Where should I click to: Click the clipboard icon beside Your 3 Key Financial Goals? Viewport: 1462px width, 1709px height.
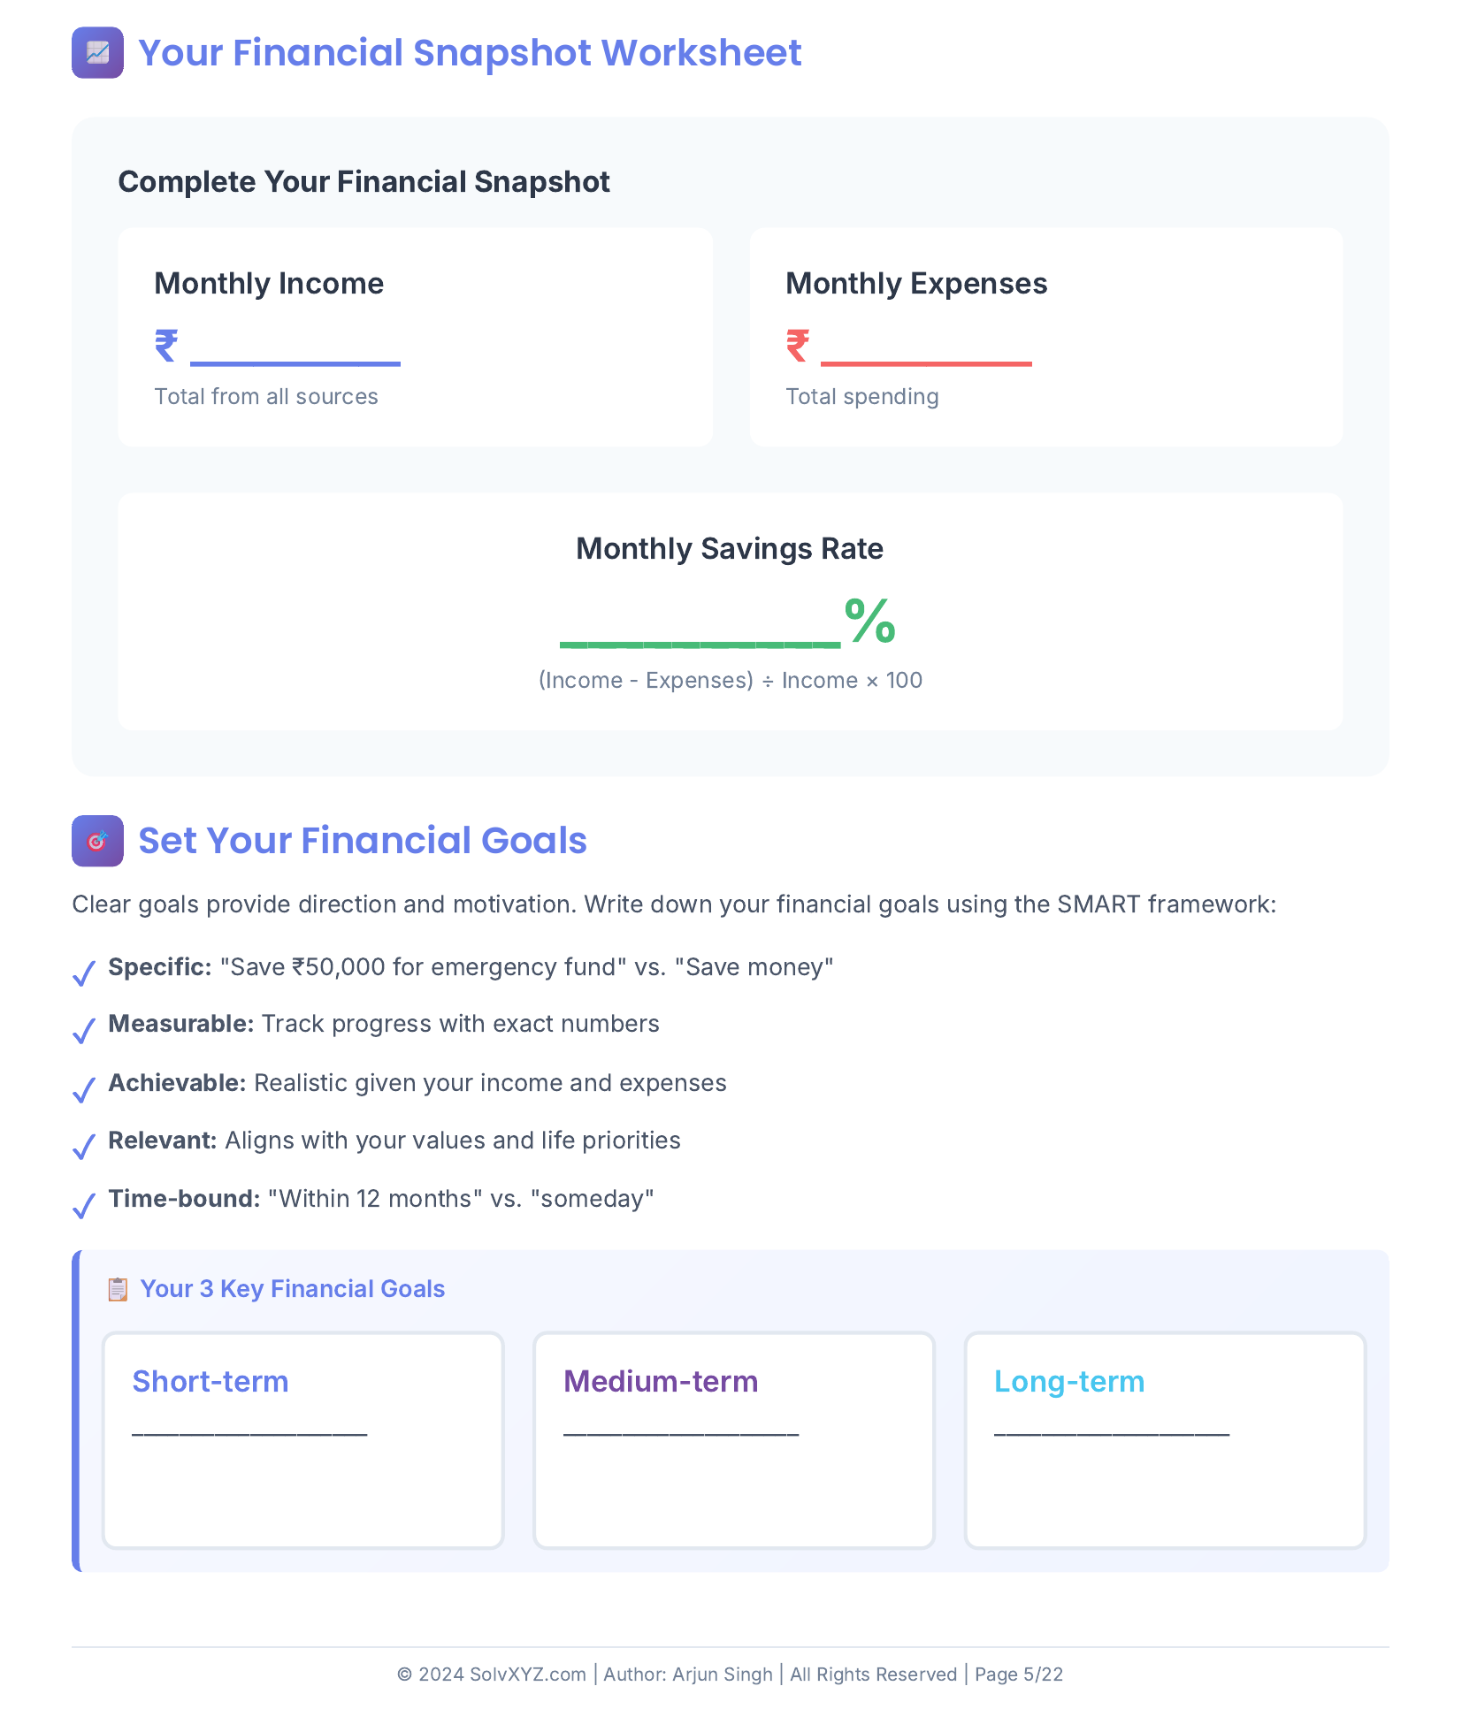pyautogui.click(x=118, y=1289)
